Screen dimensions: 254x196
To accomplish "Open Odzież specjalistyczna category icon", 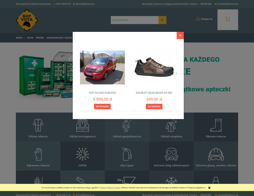I will pyautogui.click(x=127, y=125).
